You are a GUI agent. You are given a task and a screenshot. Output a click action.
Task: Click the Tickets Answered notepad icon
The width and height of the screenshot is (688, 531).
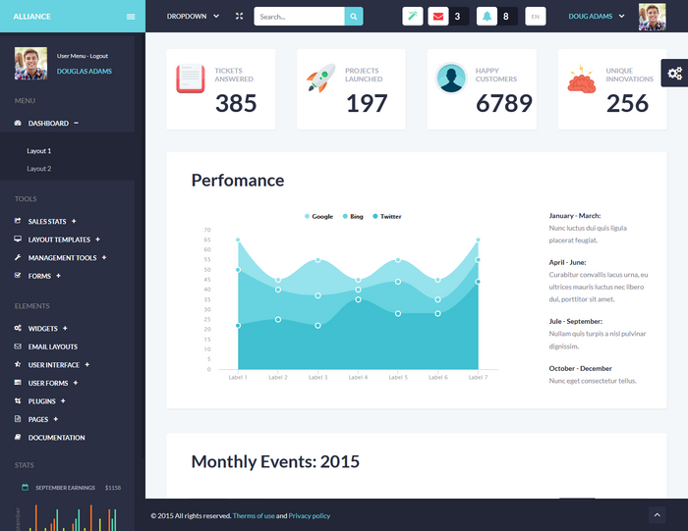191,79
